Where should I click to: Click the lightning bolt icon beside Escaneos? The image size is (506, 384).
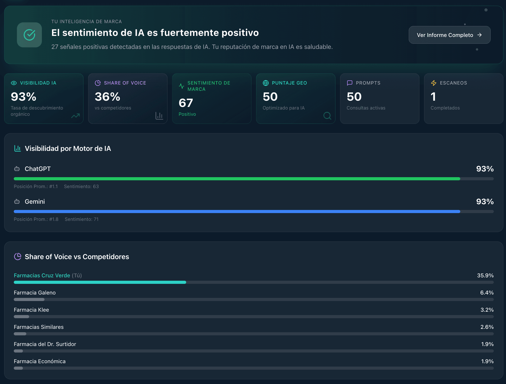click(434, 83)
